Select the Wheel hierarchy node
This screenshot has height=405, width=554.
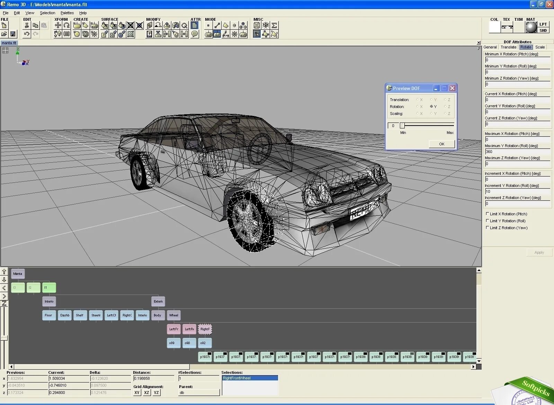173,315
